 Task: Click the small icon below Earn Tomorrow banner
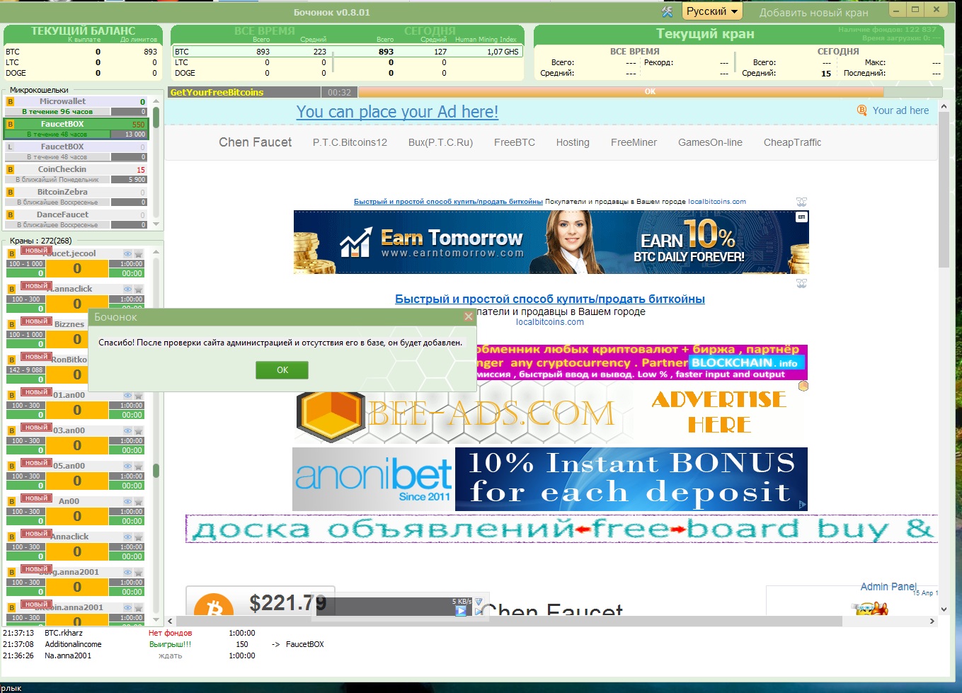[x=801, y=283]
